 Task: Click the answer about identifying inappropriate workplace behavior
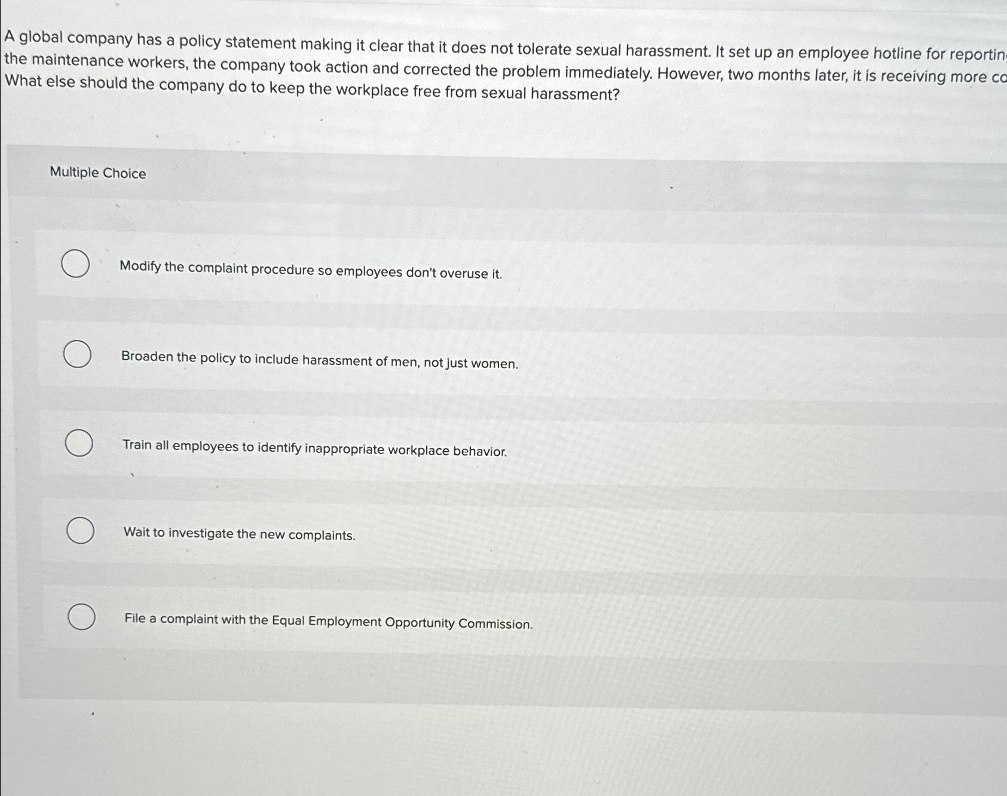click(315, 448)
